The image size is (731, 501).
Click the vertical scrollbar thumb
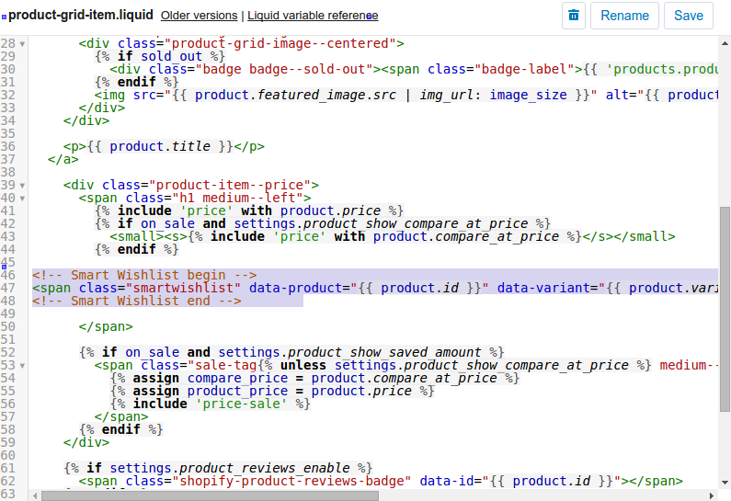tap(725, 310)
